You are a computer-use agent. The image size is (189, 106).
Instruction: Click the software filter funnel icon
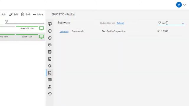(x=159, y=23)
